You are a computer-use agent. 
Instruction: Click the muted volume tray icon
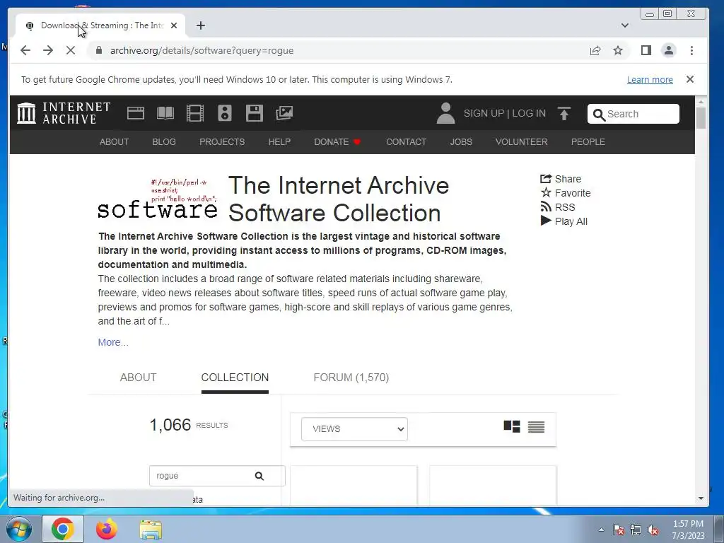(x=653, y=530)
